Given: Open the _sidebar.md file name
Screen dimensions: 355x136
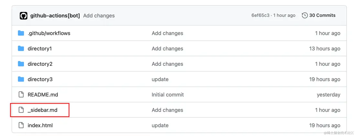Looking at the screenshot, I should tap(42, 110).
